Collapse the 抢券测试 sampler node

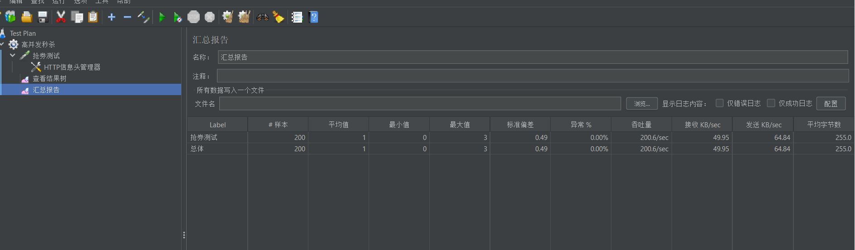tap(13, 55)
